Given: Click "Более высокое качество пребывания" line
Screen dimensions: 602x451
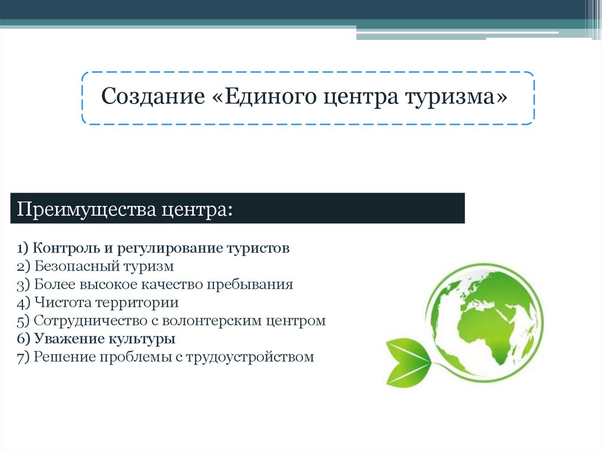Looking at the screenshot, I should point(155,285).
